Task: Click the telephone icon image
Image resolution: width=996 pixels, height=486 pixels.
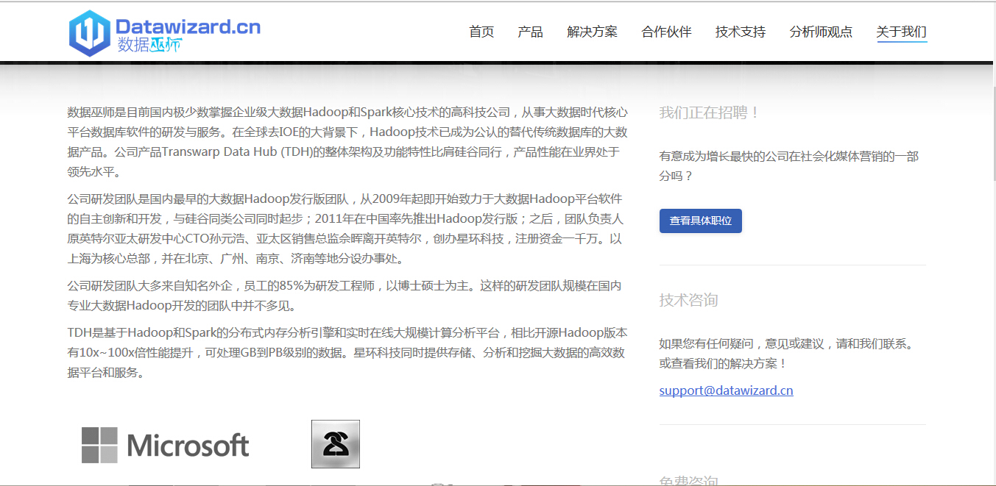Action: point(336,444)
